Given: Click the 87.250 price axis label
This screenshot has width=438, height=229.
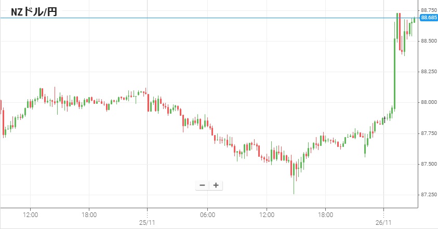Looking at the screenshot, I should pos(428,195).
